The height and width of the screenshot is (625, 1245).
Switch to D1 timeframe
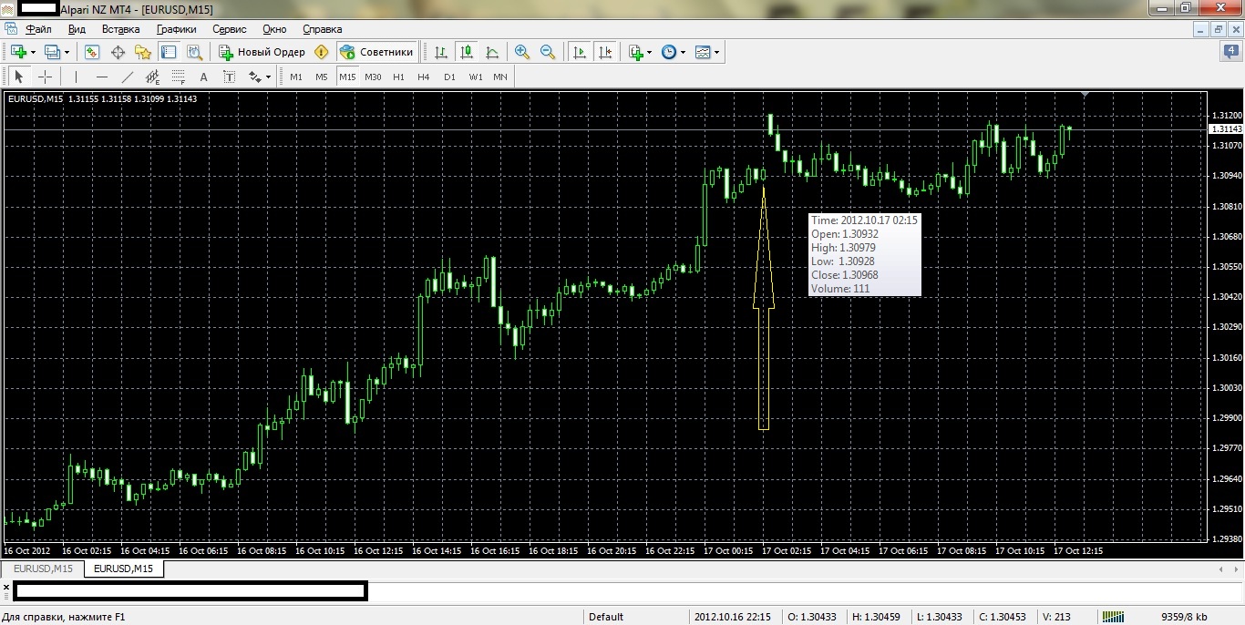click(449, 77)
